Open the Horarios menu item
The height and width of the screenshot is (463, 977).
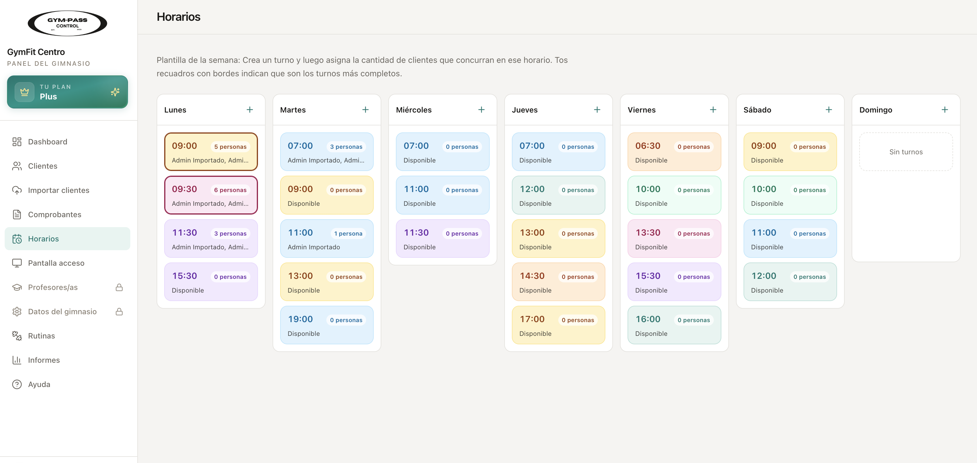[x=67, y=239]
